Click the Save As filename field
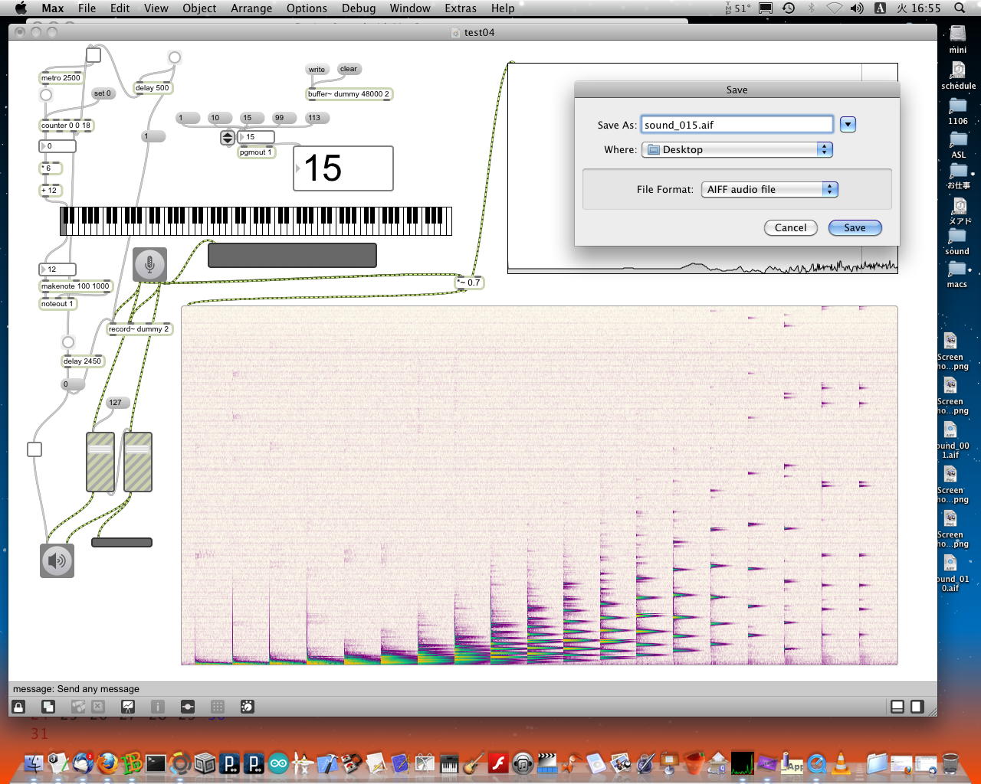 (737, 125)
